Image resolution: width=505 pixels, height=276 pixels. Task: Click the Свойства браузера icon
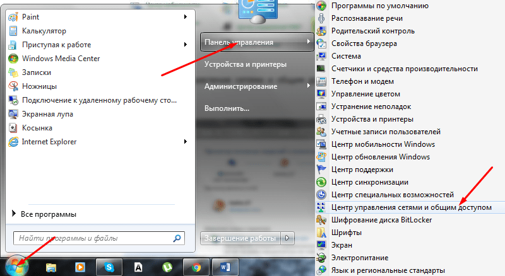[321, 43]
